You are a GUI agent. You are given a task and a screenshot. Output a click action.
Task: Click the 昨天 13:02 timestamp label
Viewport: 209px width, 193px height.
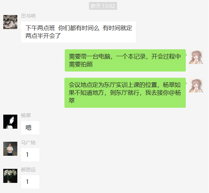[103, 6]
